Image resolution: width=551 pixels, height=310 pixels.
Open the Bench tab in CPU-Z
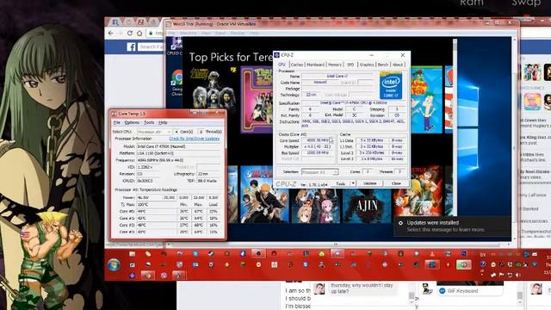383,65
